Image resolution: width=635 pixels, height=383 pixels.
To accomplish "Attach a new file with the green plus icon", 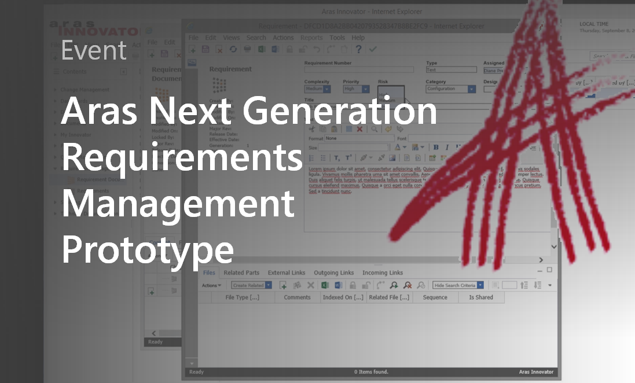I will point(283,285).
